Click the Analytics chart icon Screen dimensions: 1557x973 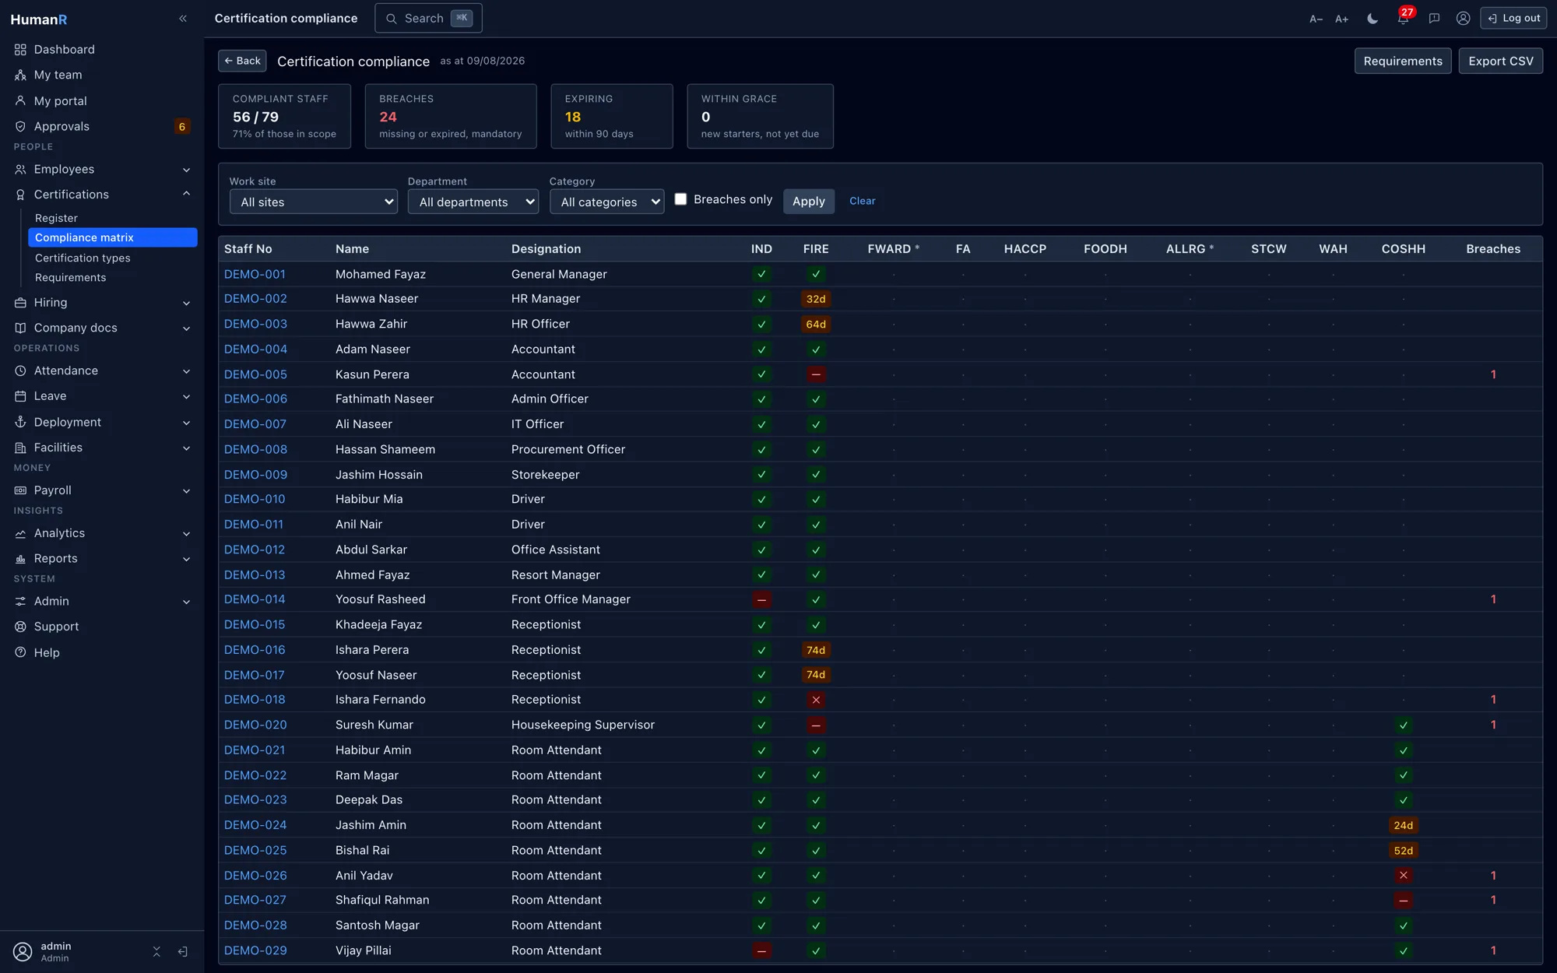coord(20,533)
